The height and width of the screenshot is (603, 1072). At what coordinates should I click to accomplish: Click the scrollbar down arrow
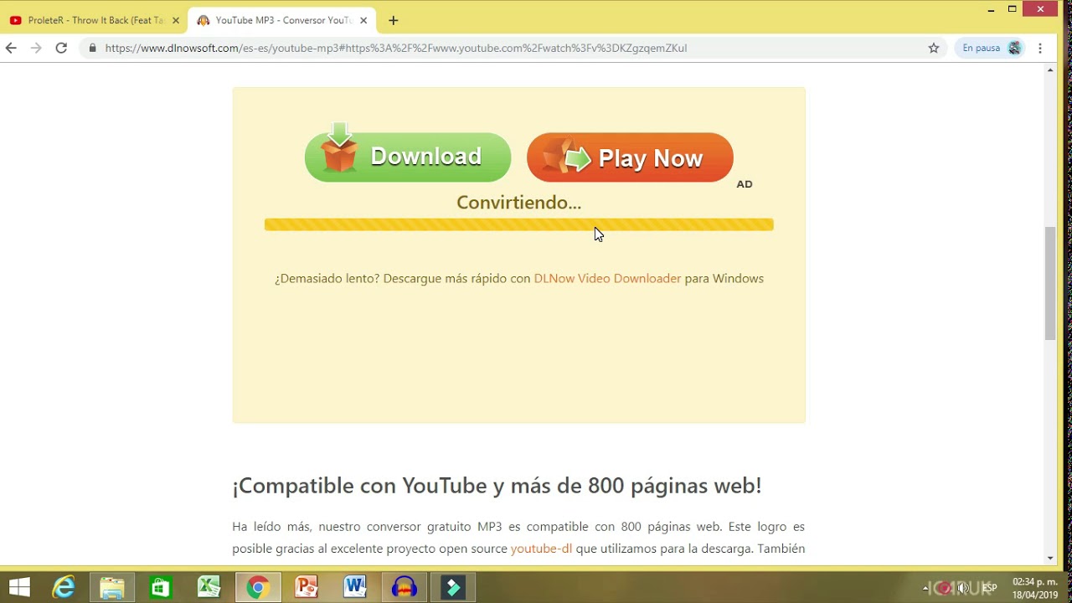pos(1050,559)
